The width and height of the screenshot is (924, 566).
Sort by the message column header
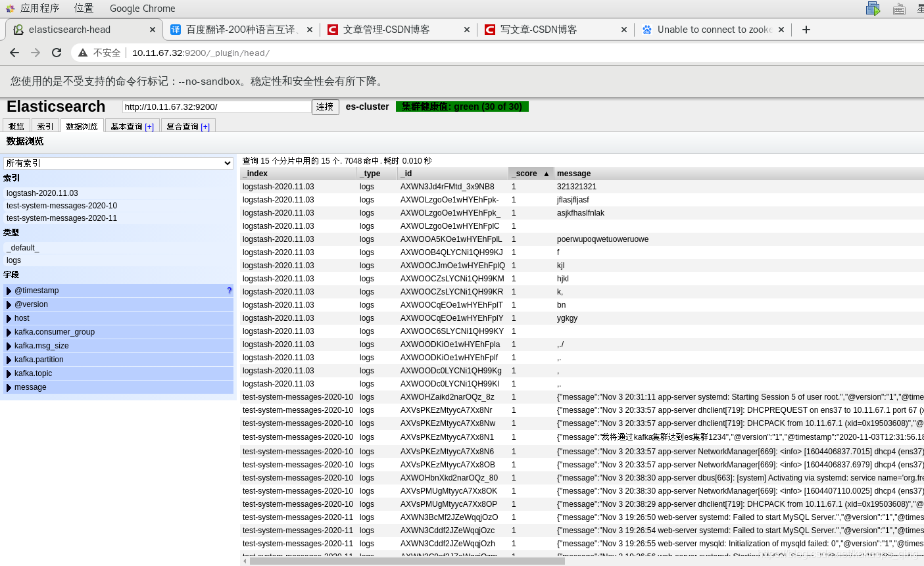coord(739,174)
